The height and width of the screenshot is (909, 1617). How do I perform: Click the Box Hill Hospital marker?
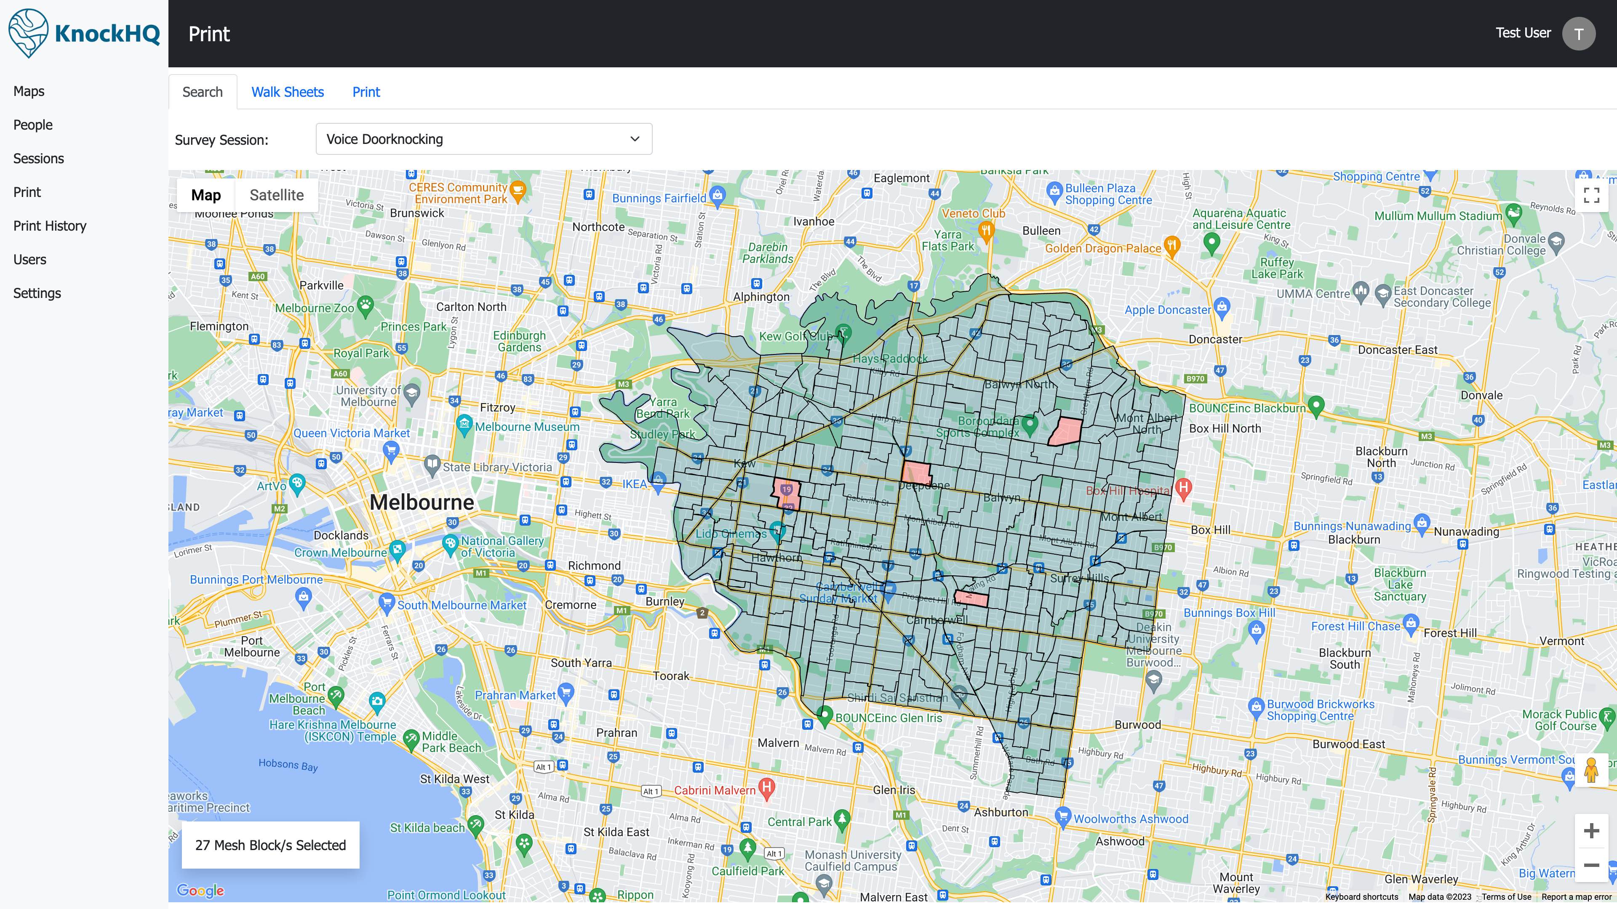coord(1183,487)
